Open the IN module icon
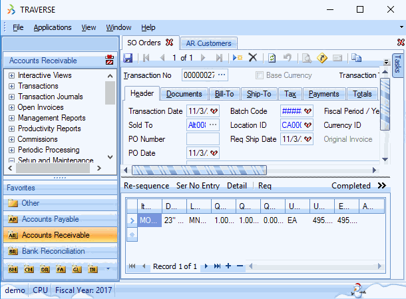 coord(93,270)
